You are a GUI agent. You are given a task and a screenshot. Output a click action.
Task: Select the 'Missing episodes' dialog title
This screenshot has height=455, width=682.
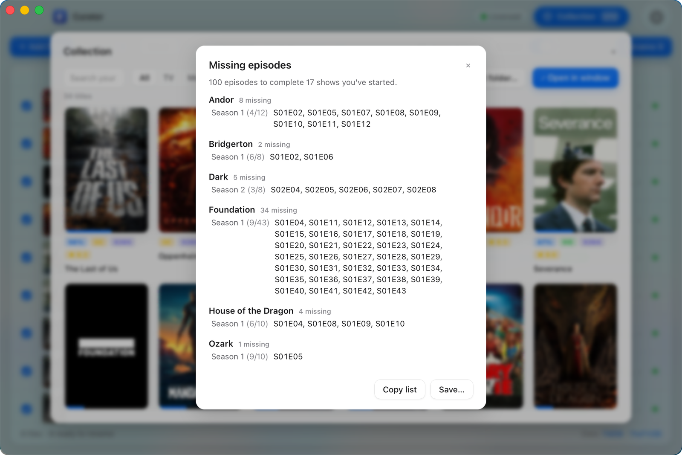click(x=250, y=65)
